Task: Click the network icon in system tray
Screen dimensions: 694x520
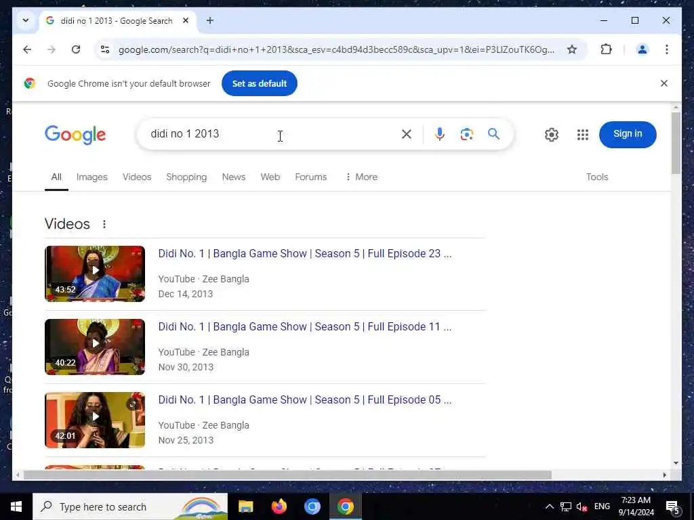Action: click(x=566, y=506)
